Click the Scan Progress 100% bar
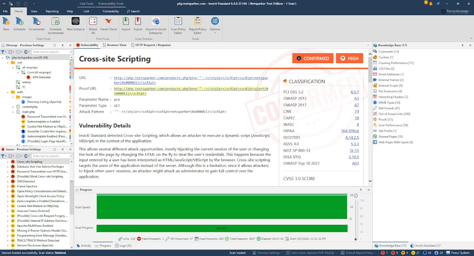Screen dimensions: 474x256 coord(222,228)
